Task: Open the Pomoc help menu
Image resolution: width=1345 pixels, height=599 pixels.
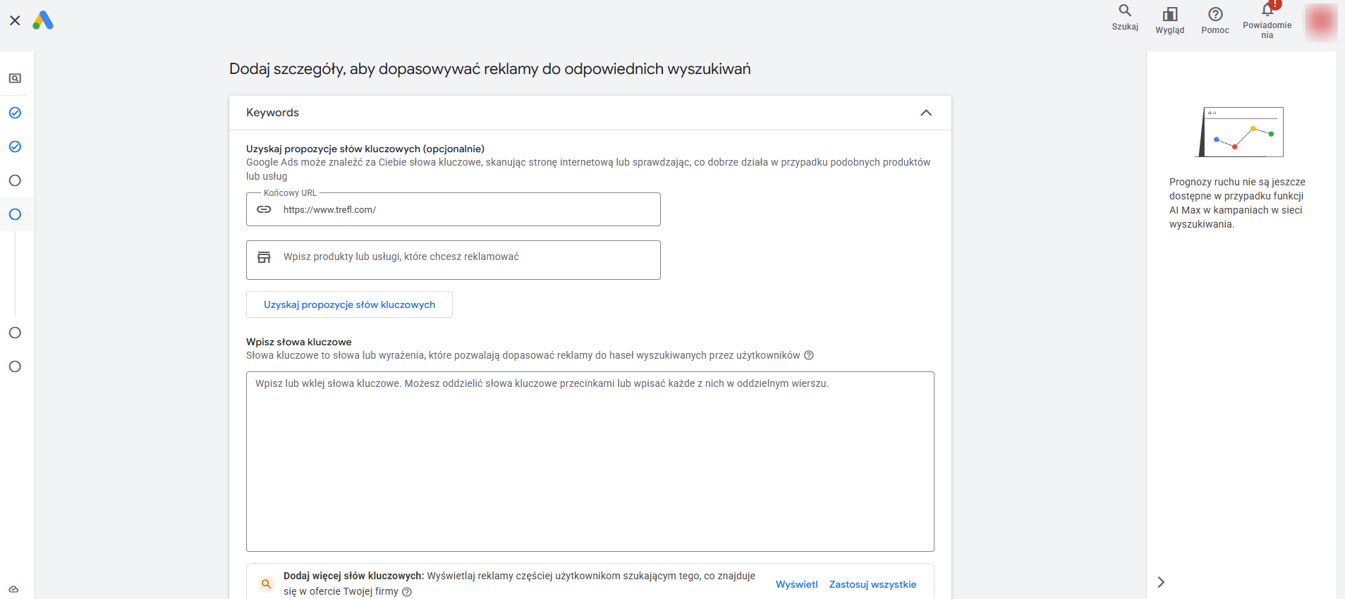Action: pyautogui.click(x=1215, y=20)
